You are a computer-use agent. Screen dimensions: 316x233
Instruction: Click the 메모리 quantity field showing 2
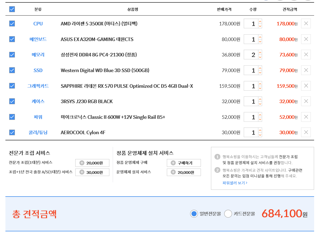tap(251, 55)
